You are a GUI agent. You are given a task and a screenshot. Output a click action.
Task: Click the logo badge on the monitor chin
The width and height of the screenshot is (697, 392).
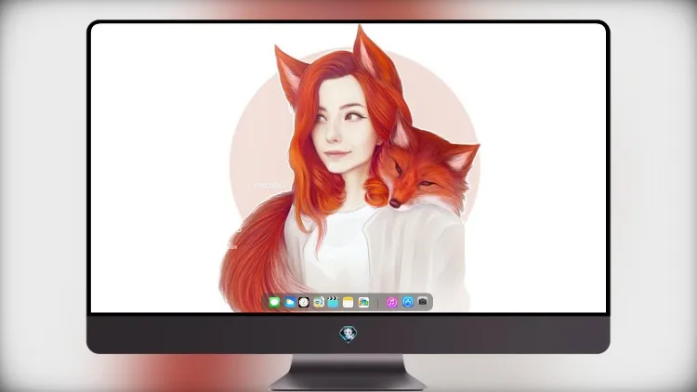coord(348,334)
